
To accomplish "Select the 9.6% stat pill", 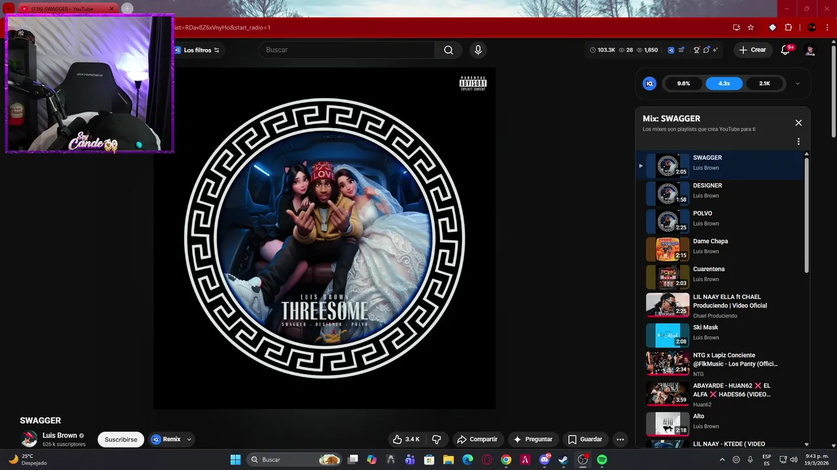I will click(683, 84).
